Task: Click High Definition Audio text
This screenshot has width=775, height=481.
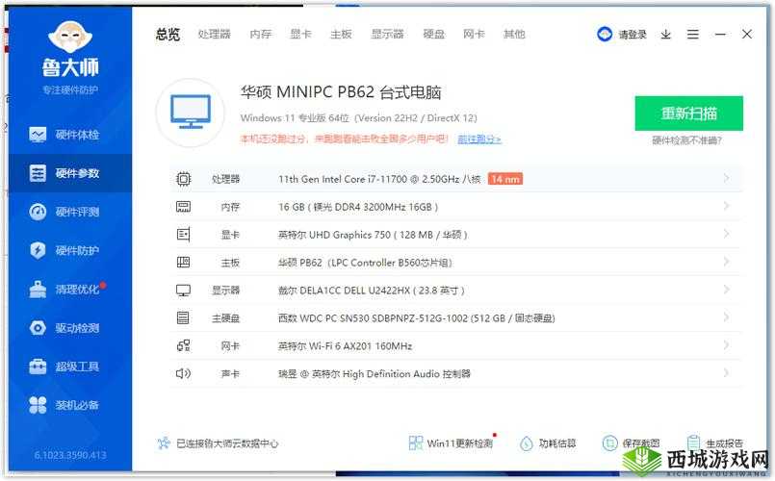Action: pos(374,374)
